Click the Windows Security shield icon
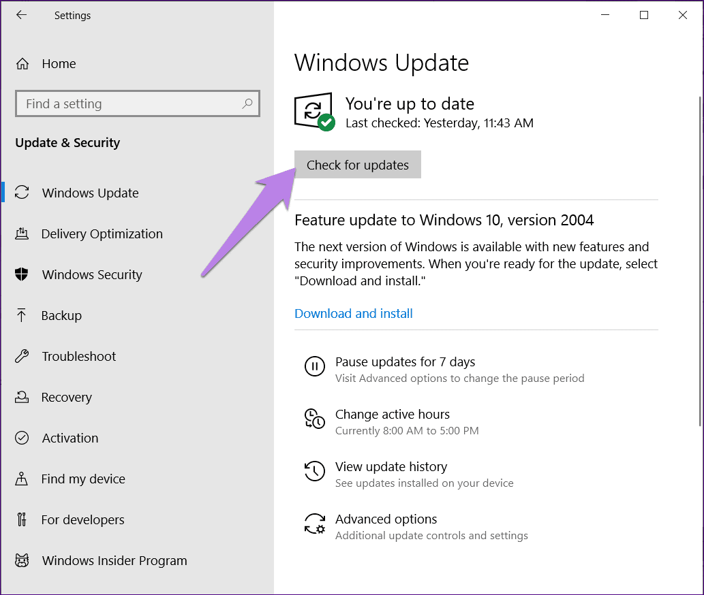704x595 pixels. pos(22,274)
